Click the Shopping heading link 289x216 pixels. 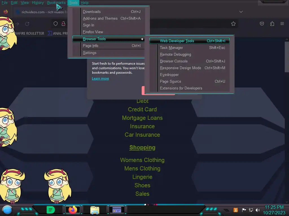point(142,147)
